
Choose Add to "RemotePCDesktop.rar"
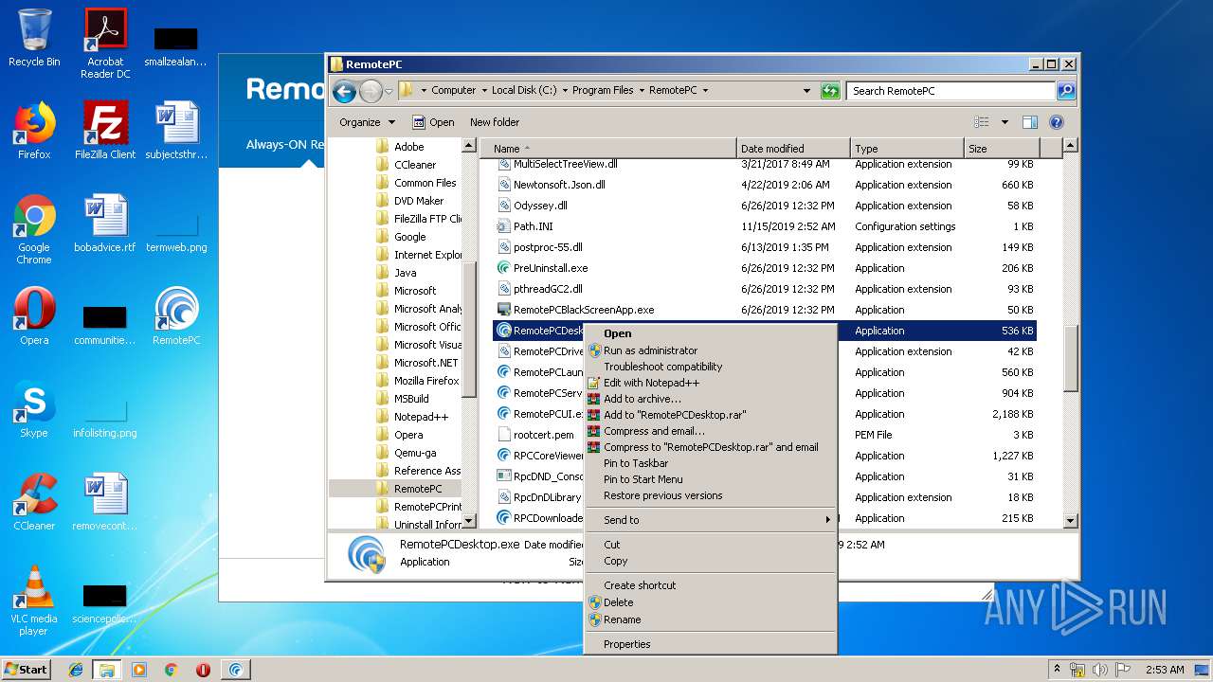point(710,415)
